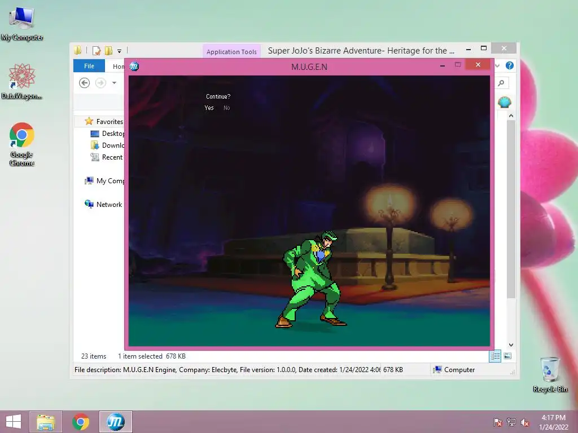This screenshot has height=433, width=578.
Task: Select the M.U.G.E.N taskbar button
Action: [x=116, y=422]
